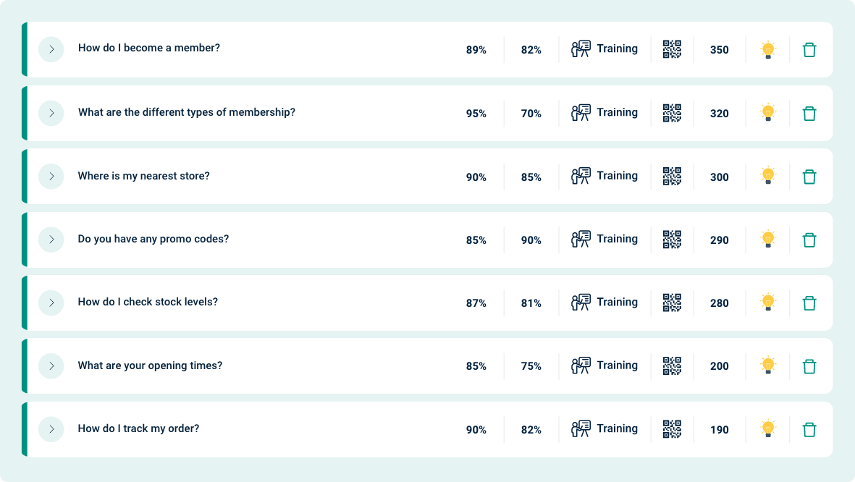Screen dimensions: 855x482
Task: Click Training button for membership types row
Action: point(605,112)
